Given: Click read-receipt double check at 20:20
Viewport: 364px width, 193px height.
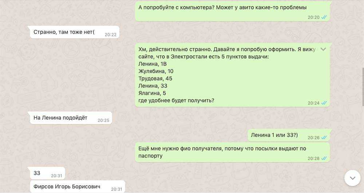Looking at the screenshot, I should coord(324,17).
